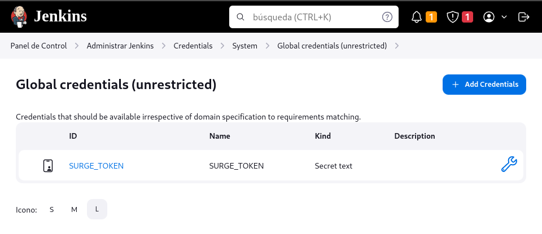Go to Panel de Control breadcrumb

point(39,46)
